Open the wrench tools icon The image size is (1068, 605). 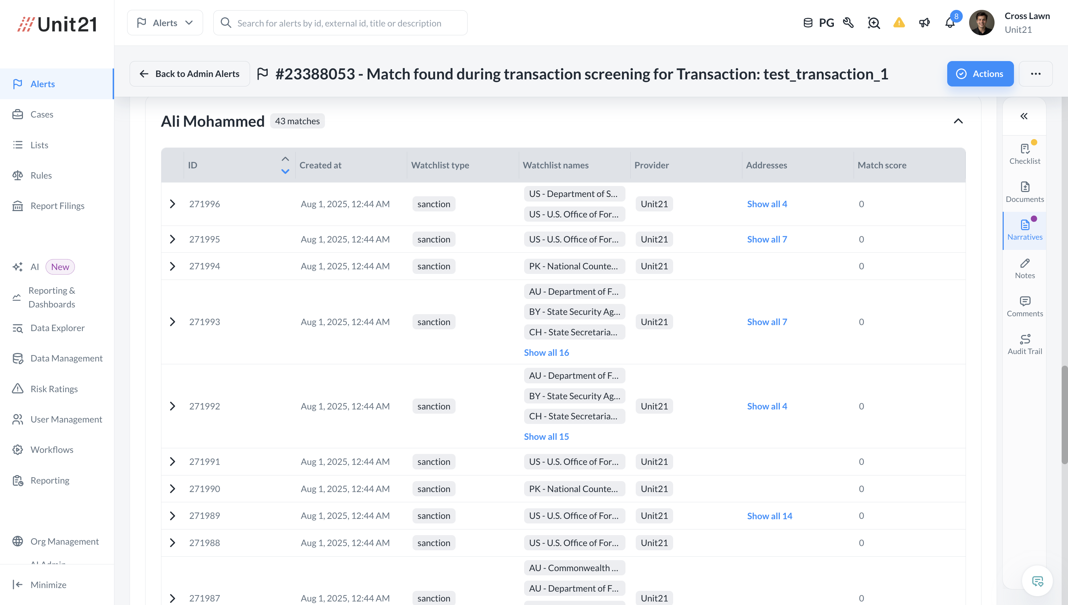pyautogui.click(x=848, y=23)
